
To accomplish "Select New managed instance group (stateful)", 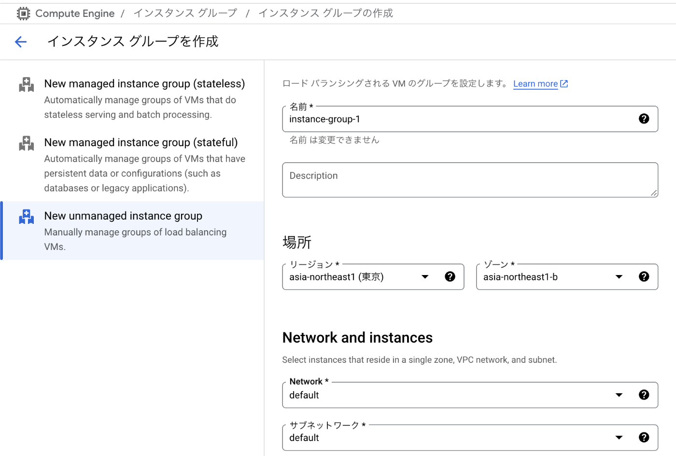I will (132, 165).
